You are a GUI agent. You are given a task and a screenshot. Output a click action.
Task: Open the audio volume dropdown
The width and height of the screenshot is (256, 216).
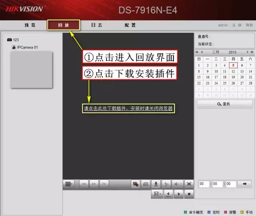[178, 184]
